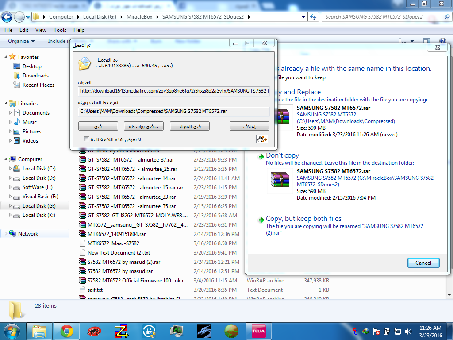Open the green globe icon on taskbar
The image size is (453, 340).
click(x=231, y=331)
